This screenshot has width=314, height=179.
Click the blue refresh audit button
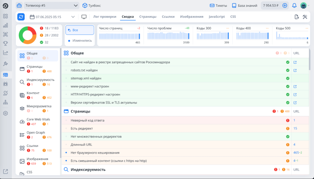tap(21, 17)
